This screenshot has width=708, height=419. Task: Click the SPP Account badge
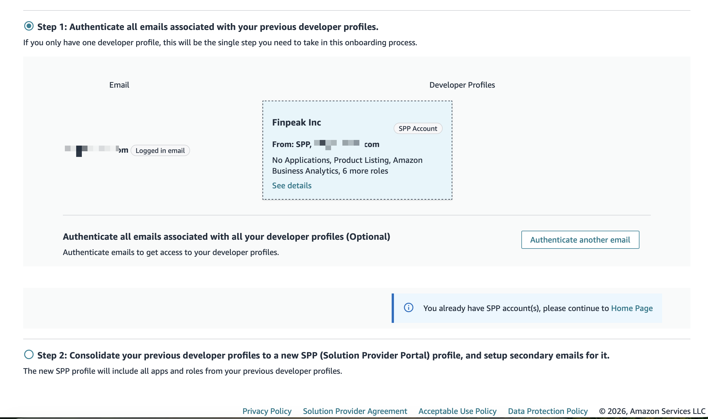tap(418, 129)
